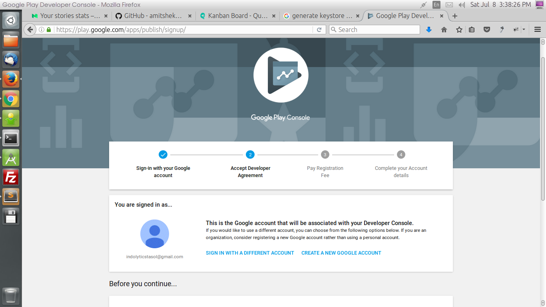Close the Google Play Developer Console tab
Screen dimensions: 546x307
[442, 16]
